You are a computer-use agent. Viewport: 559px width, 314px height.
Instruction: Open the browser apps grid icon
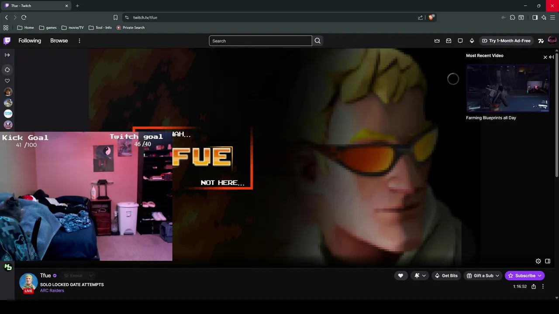coord(6,27)
